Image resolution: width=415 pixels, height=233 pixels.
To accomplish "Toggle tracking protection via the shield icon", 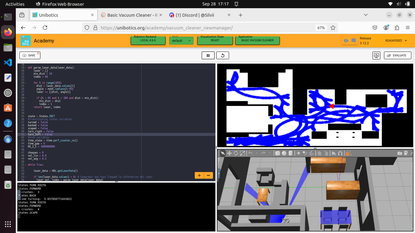I will pyautogui.click(x=87, y=28).
